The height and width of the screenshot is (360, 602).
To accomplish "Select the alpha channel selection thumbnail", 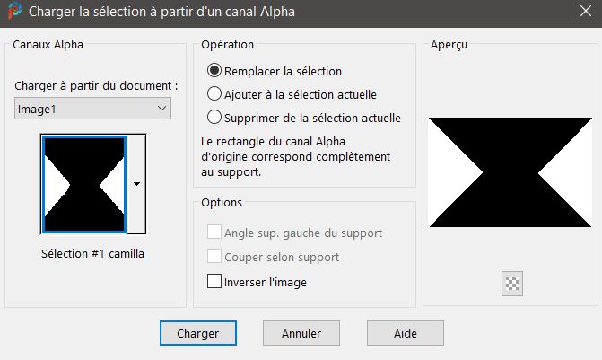I will [84, 183].
